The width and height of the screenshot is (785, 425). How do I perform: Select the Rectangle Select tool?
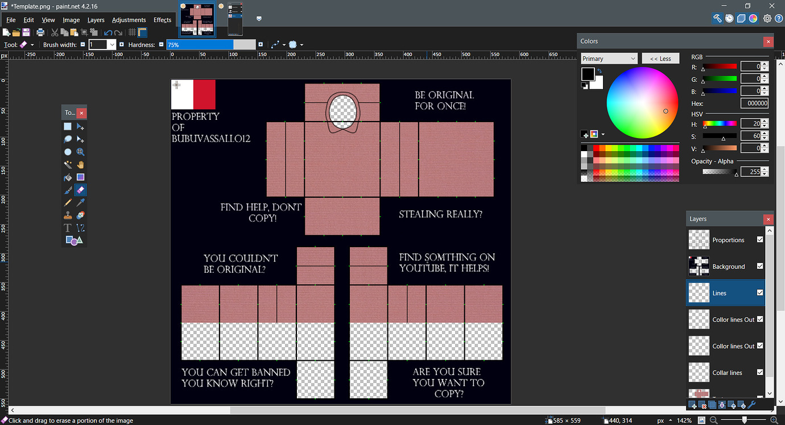[68, 127]
